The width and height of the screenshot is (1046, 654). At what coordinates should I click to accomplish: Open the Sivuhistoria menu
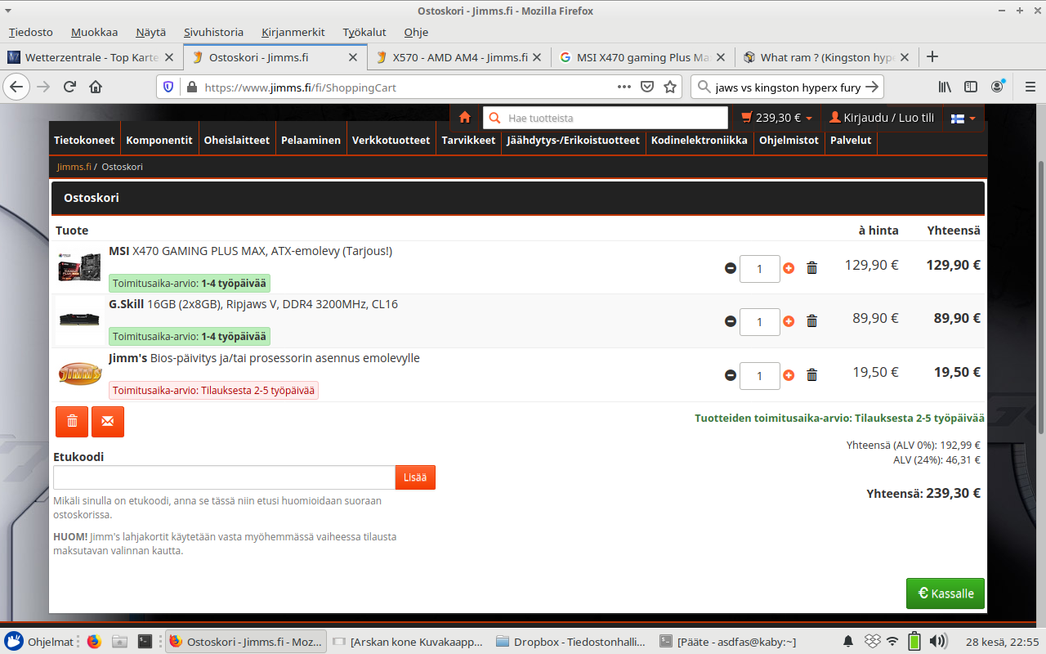point(213,32)
